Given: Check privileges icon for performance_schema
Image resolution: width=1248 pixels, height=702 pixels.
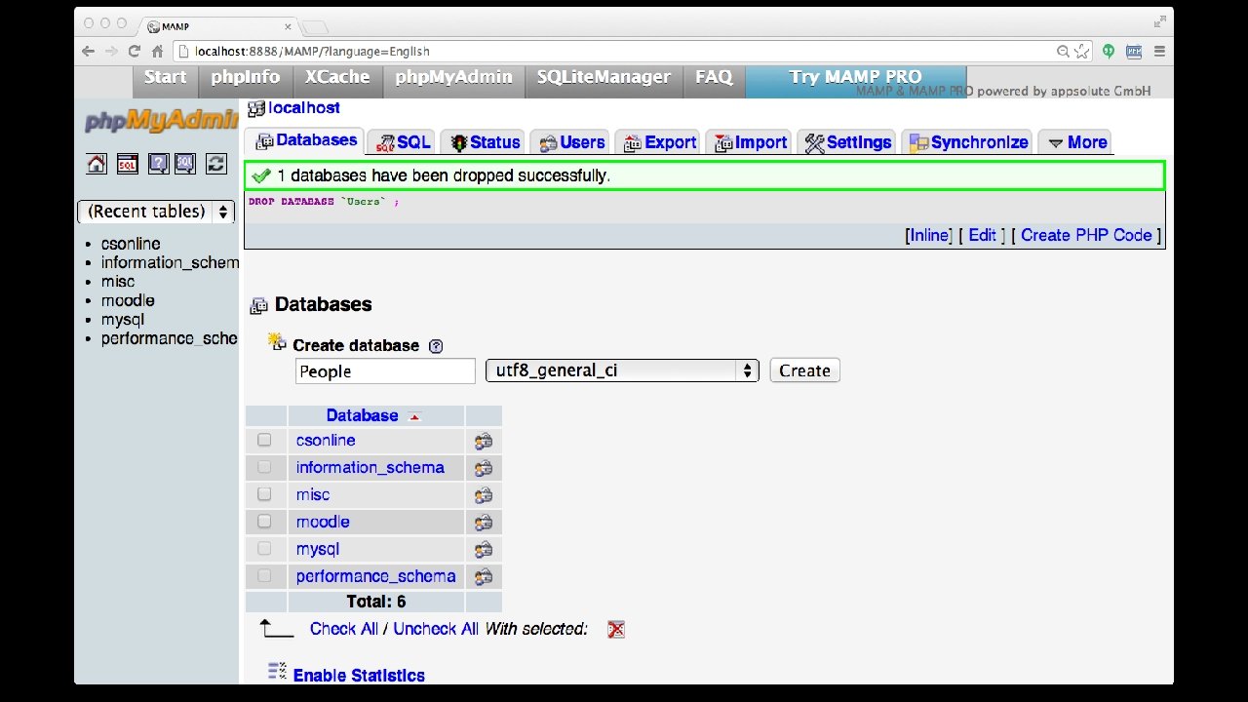Looking at the screenshot, I should pos(484,577).
